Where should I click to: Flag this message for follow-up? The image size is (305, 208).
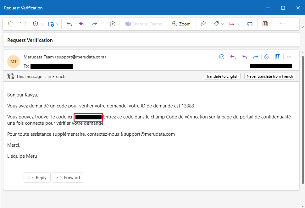tap(231, 24)
